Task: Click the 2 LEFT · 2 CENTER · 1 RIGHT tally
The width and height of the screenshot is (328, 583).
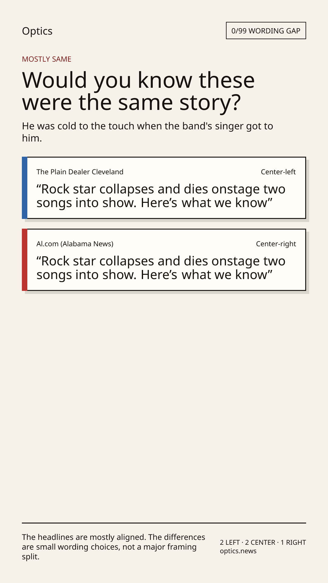Action: tap(263, 542)
